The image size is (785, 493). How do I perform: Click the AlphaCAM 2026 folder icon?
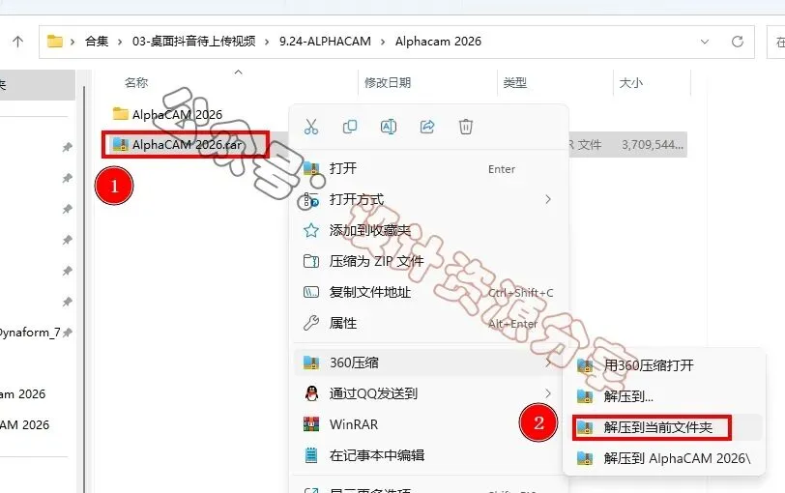click(x=120, y=114)
